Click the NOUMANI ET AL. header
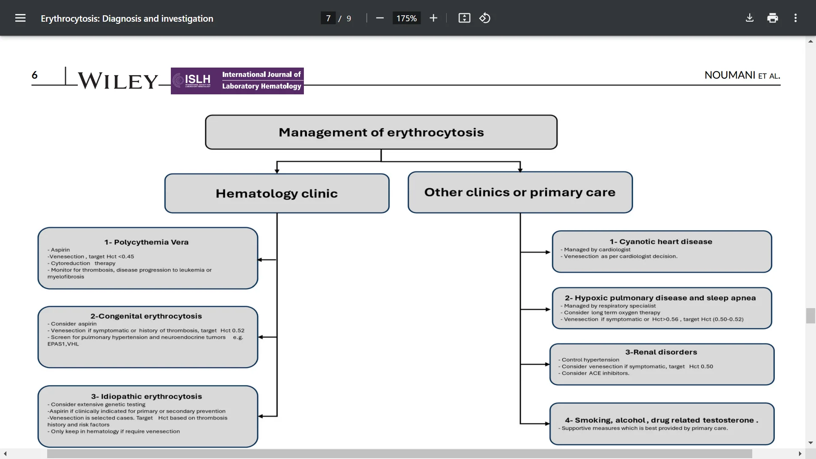The height and width of the screenshot is (459, 816). tap(742, 75)
